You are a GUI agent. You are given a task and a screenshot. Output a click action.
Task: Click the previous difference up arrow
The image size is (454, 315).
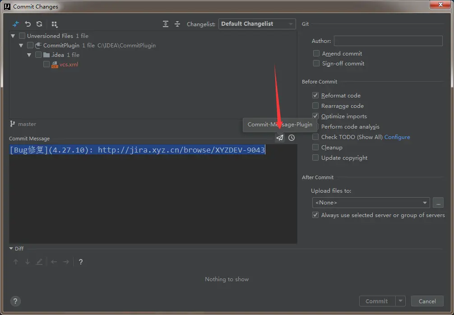pyautogui.click(x=16, y=262)
